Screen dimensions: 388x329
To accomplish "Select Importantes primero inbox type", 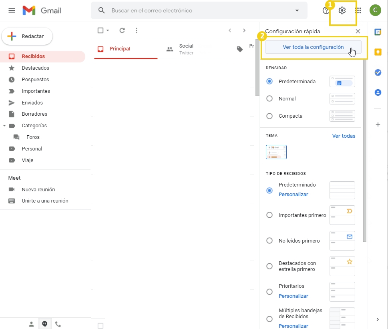I will click(x=269, y=215).
